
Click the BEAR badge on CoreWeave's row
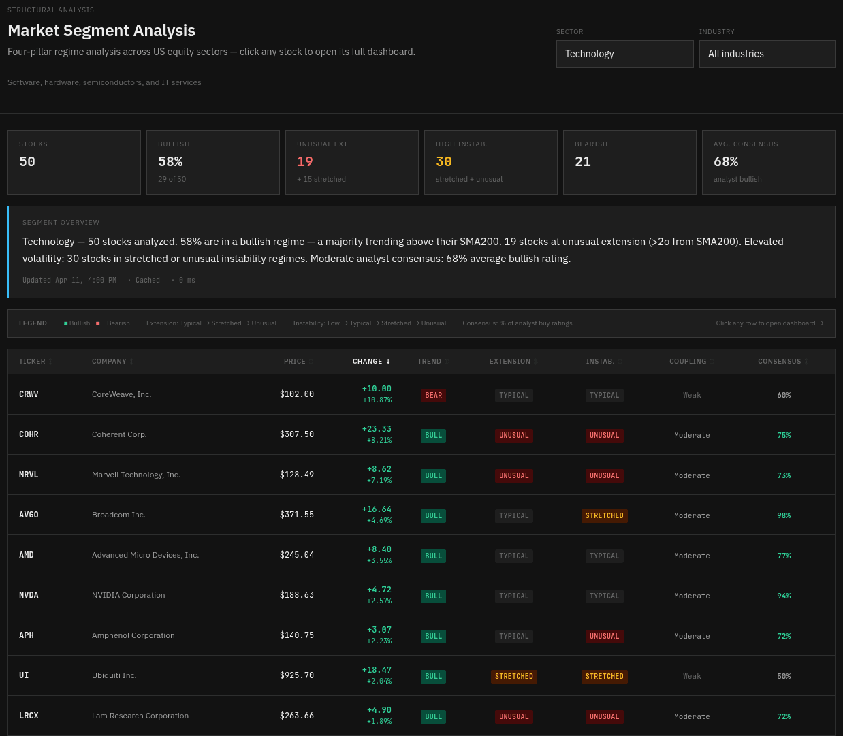click(x=433, y=395)
